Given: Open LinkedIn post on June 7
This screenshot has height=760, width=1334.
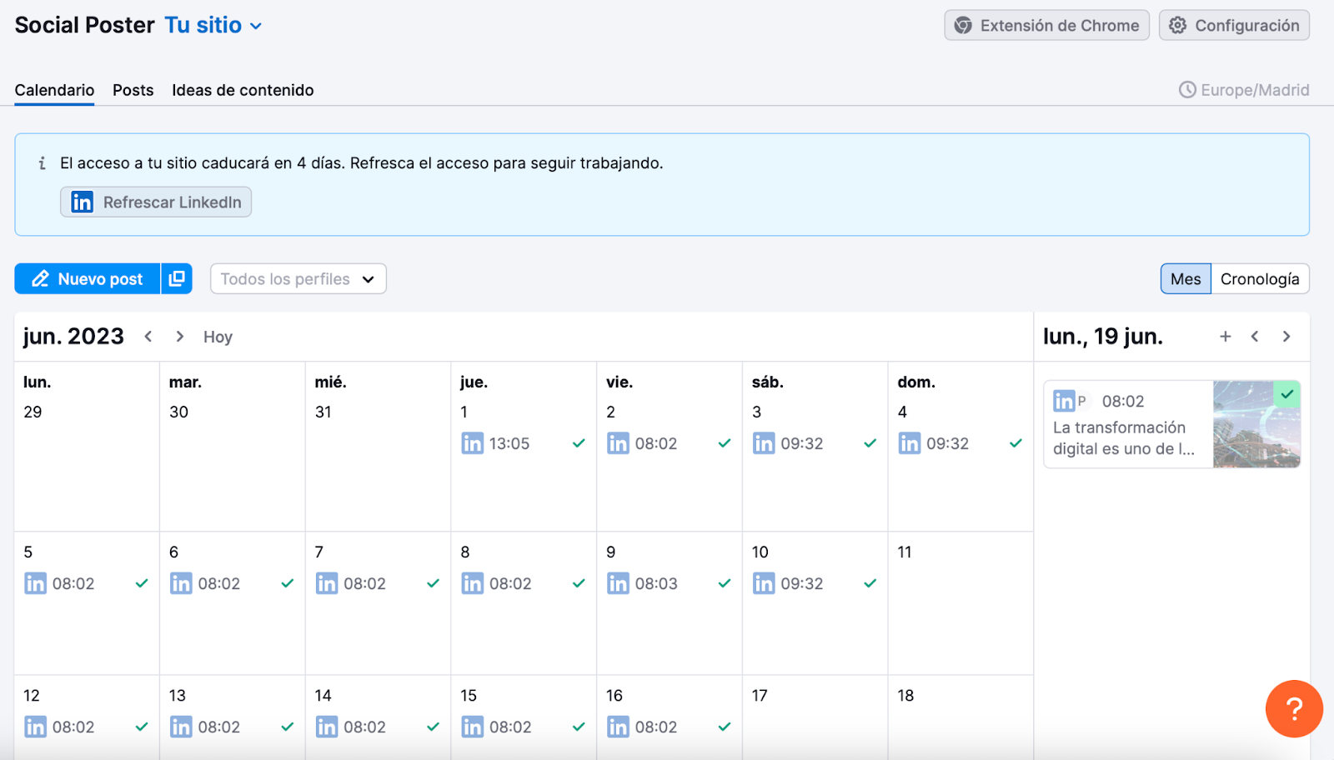Looking at the screenshot, I should (378, 583).
